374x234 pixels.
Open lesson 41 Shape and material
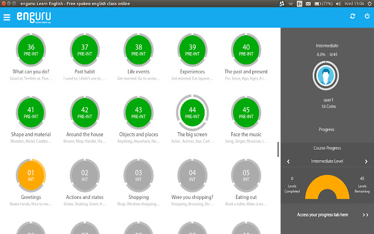[31, 113]
